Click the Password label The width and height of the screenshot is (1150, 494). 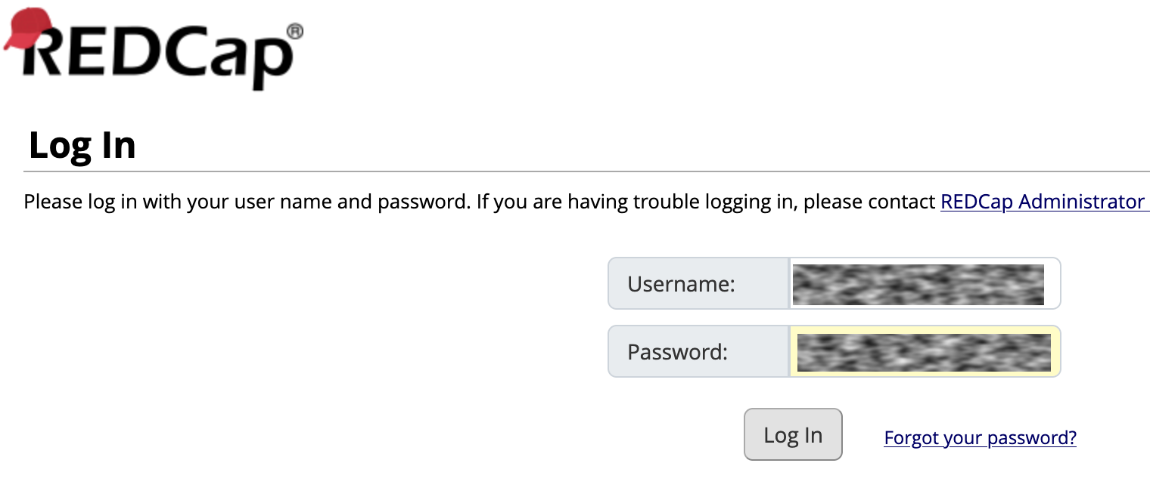677,352
